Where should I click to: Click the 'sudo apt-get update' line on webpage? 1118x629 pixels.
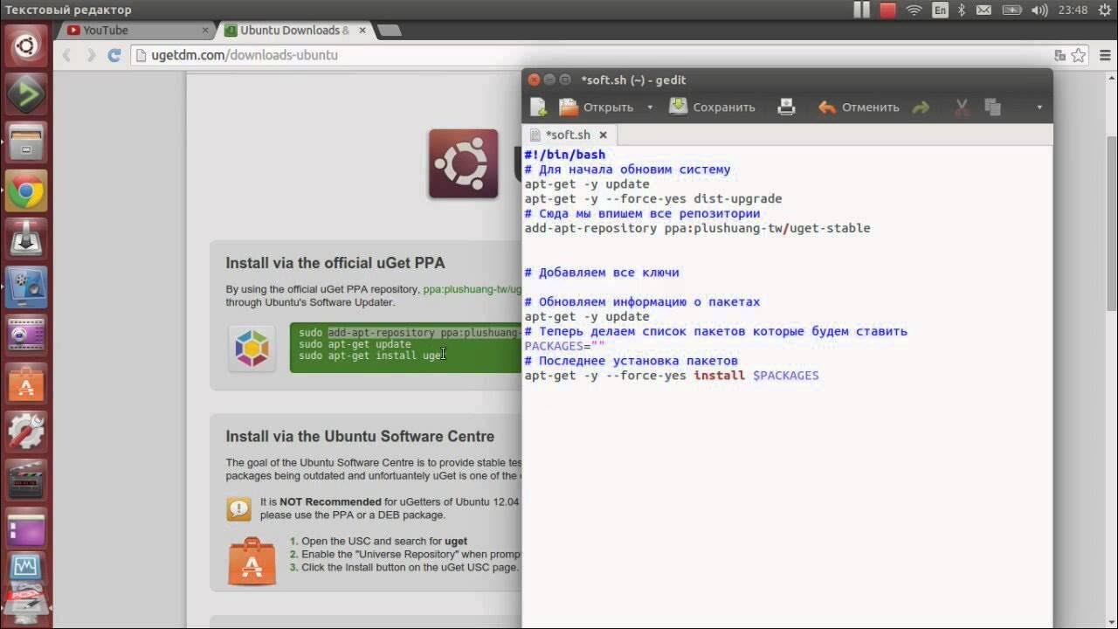pos(355,344)
